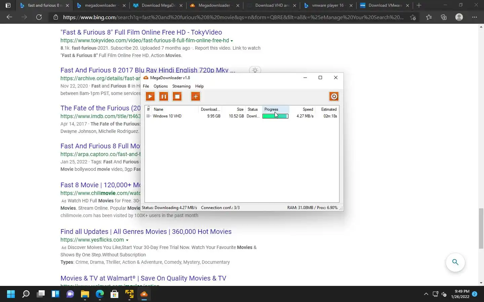Start downloads with the play button in MegaDownloader
This screenshot has height=302, width=484.
pyautogui.click(x=150, y=97)
